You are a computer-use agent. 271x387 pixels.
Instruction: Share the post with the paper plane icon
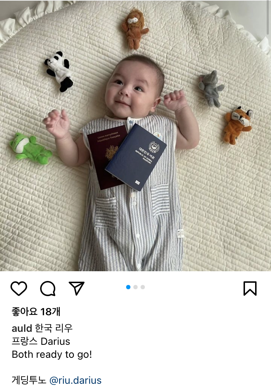tap(77, 288)
